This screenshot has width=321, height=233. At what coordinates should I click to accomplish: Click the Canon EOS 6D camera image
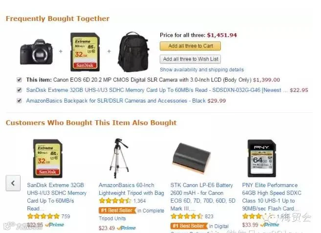click(36, 52)
